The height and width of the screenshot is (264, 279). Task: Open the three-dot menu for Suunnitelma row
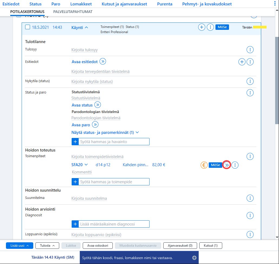[x=250, y=198]
